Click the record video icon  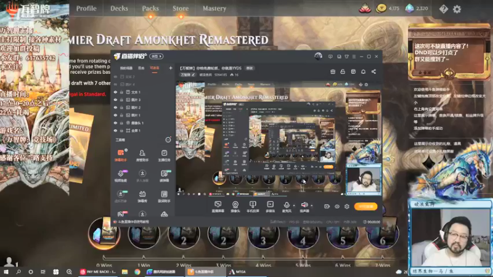pyautogui.click(x=327, y=206)
